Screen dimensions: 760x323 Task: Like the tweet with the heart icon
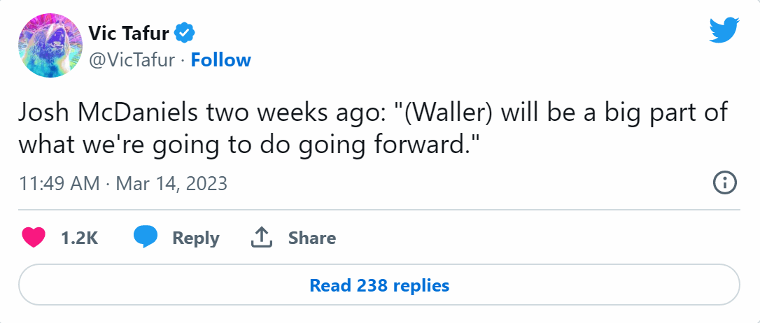click(x=33, y=238)
